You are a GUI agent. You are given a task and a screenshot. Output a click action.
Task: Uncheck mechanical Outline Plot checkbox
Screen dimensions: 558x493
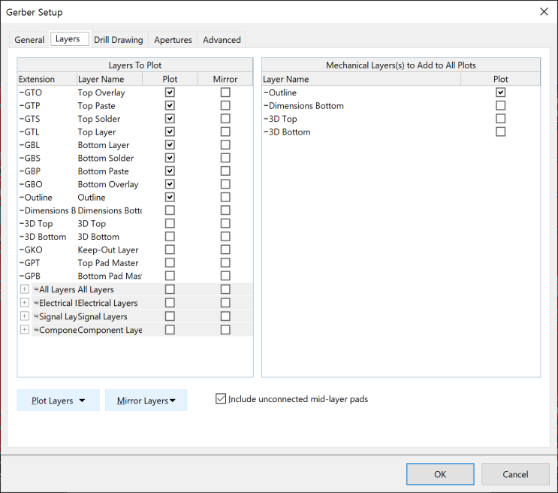pyautogui.click(x=500, y=92)
